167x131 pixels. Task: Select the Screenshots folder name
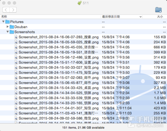[25, 32]
